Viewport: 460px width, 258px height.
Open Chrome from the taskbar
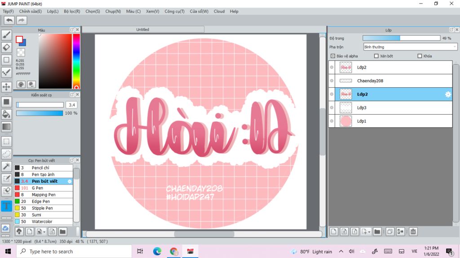click(x=174, y=251)
